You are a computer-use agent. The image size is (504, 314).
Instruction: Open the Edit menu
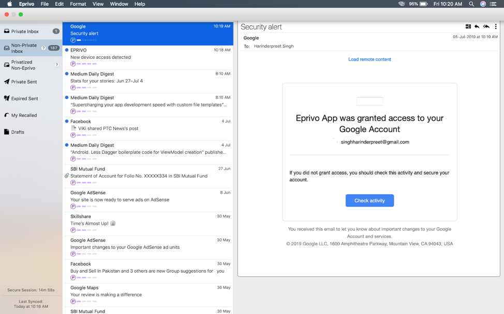click(x=59, y=4)
